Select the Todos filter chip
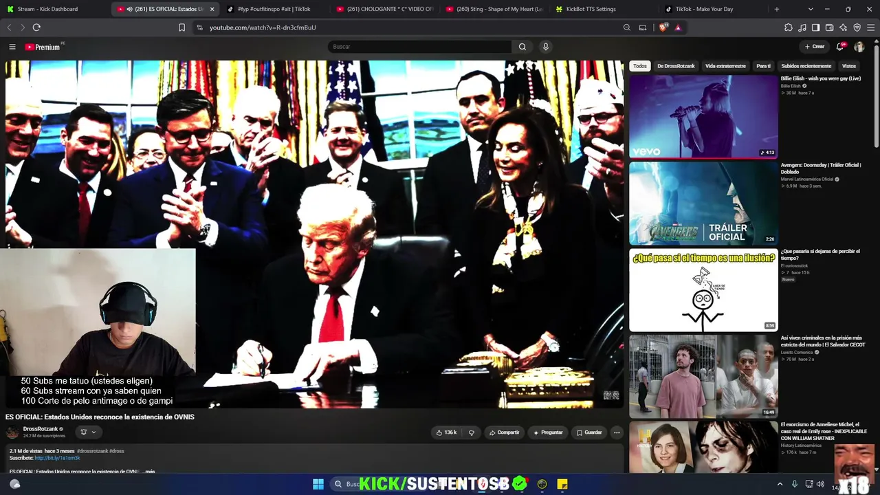This screenshot has height=495, width=880. [640, 66]
